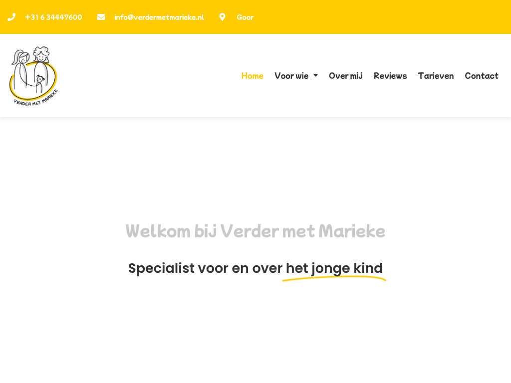
Task: Call the number +31 6 34447600
Action: [x=53, y=17]
